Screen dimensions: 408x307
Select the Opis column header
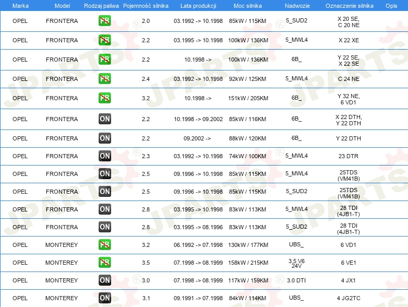[391, 6]
